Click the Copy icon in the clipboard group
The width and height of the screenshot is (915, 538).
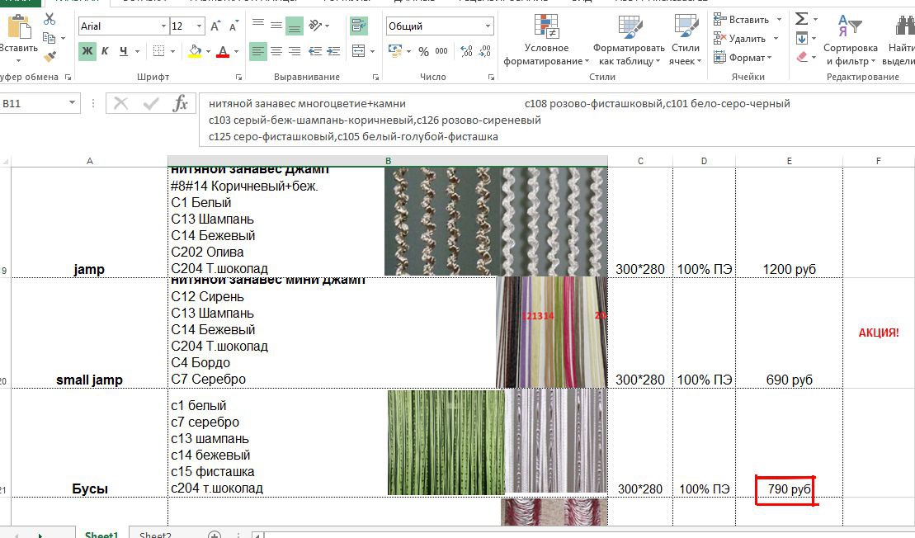(50, 38)
